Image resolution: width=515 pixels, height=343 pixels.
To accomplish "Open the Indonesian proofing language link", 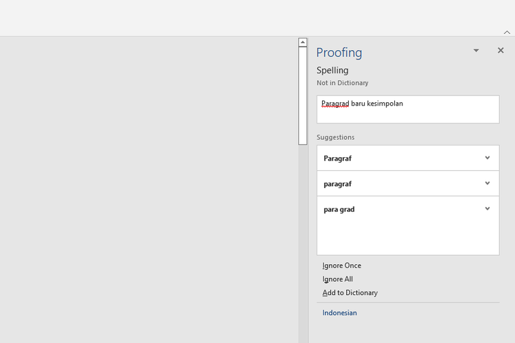I will click(x=339, y=313).
